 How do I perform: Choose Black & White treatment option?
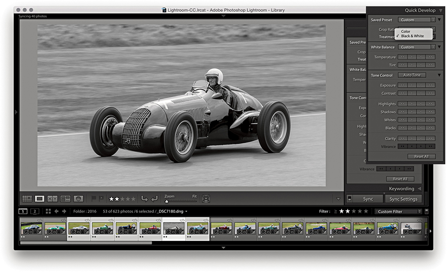tap(412, 36)
